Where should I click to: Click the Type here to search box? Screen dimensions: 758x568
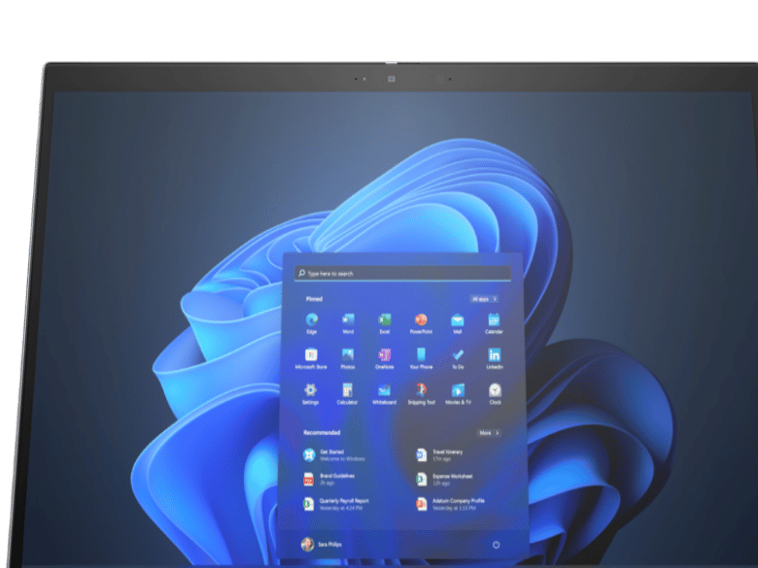coord(402,274)
